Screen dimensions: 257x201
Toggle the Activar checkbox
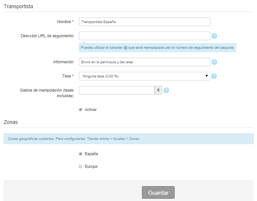80,109
